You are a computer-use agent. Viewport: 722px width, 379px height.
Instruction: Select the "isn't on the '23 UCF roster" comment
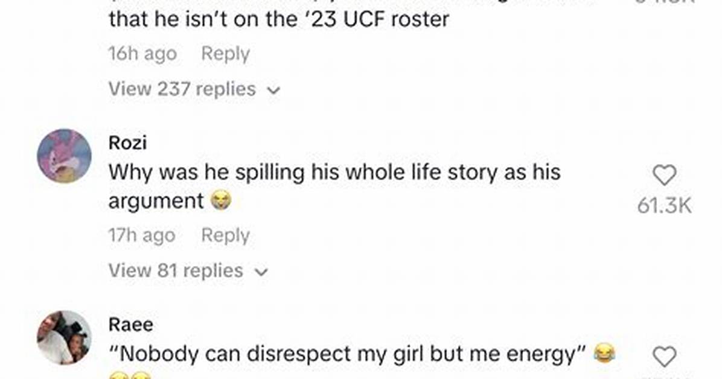(x=278, y=19)
